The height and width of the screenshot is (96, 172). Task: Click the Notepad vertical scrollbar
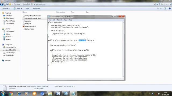point(123,50)
